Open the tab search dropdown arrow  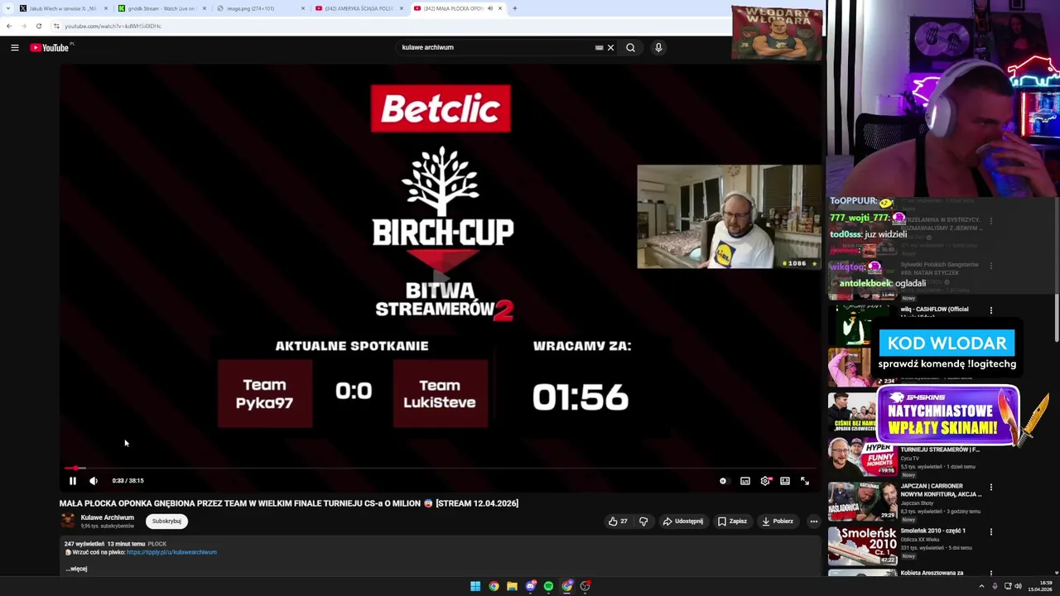(x=8, y=8)
